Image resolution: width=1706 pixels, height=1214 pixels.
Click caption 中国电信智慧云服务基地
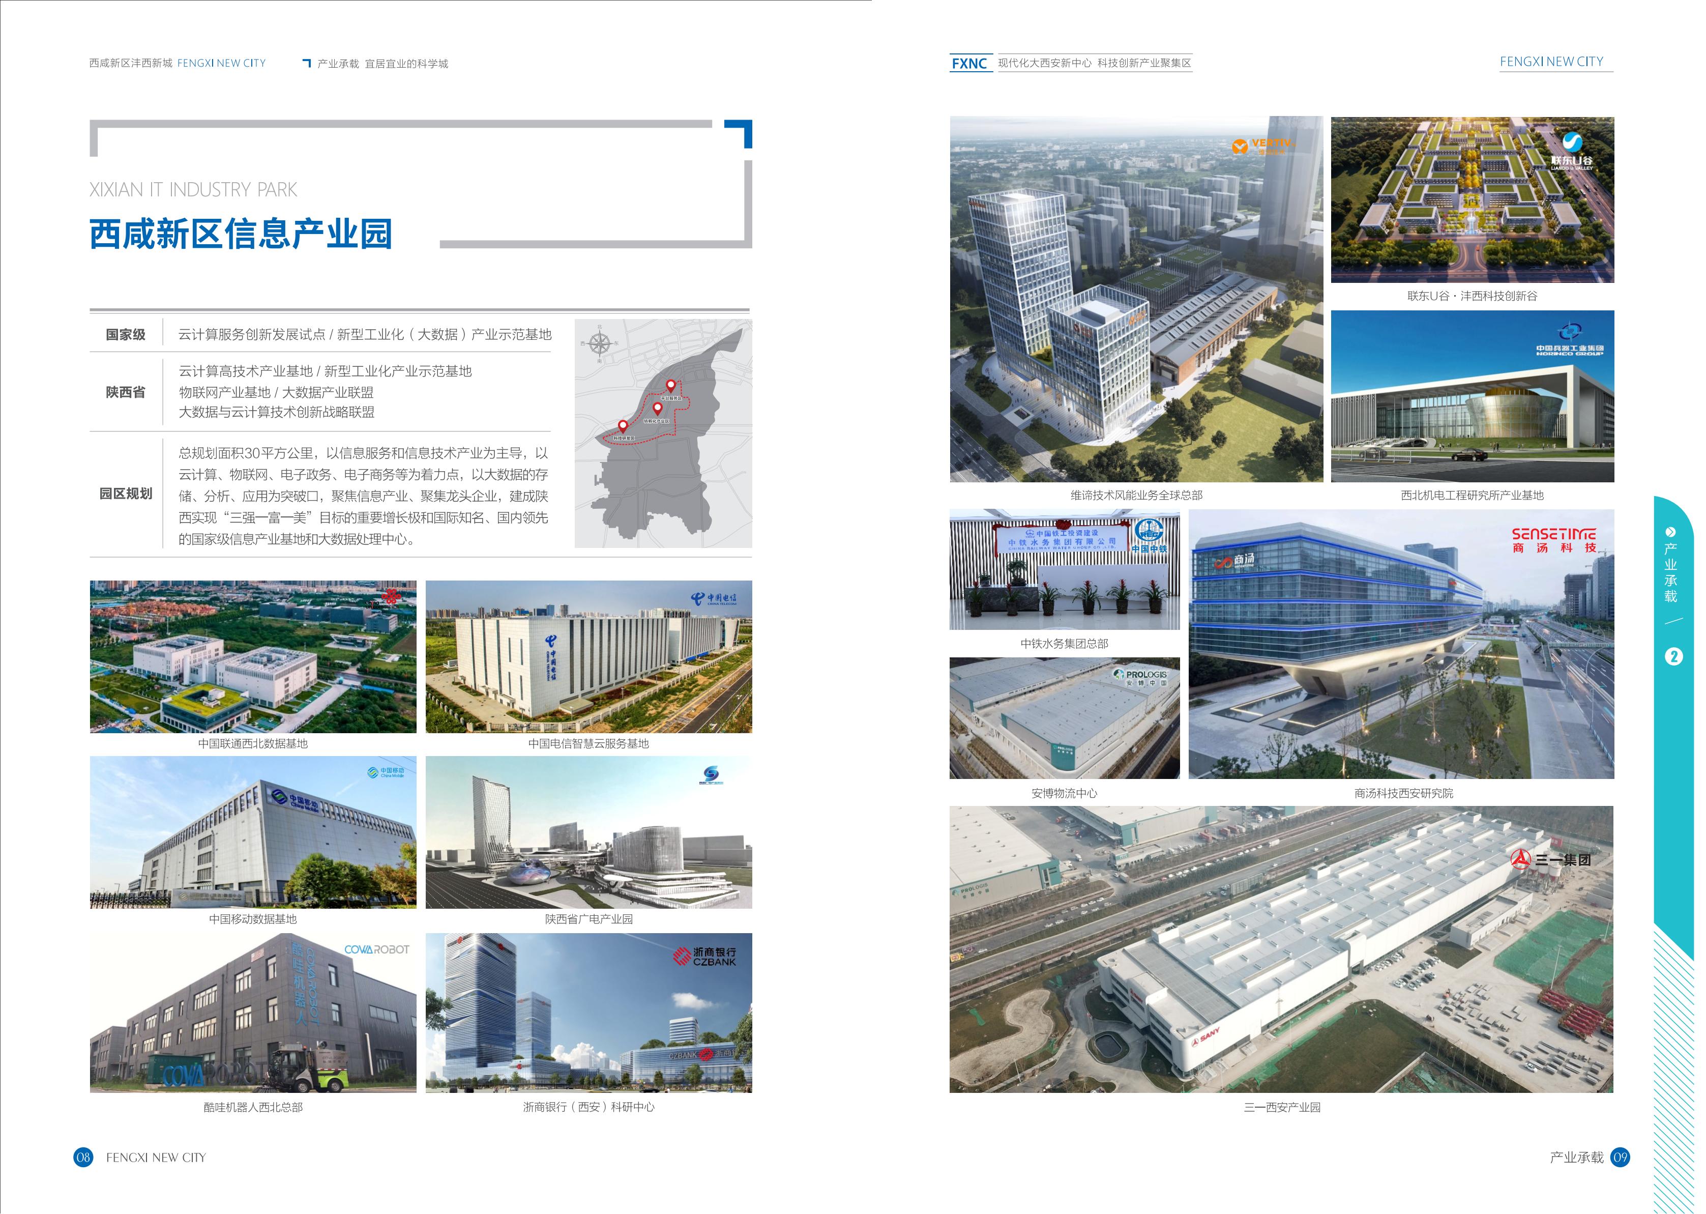(589, 743)
